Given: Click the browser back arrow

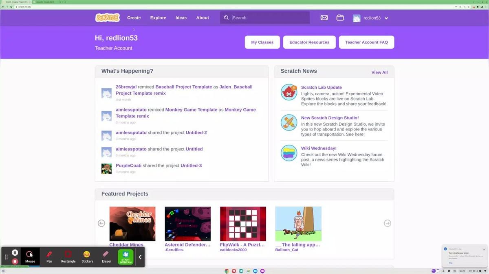Looking at the screenshot, I should pos(3,7).
